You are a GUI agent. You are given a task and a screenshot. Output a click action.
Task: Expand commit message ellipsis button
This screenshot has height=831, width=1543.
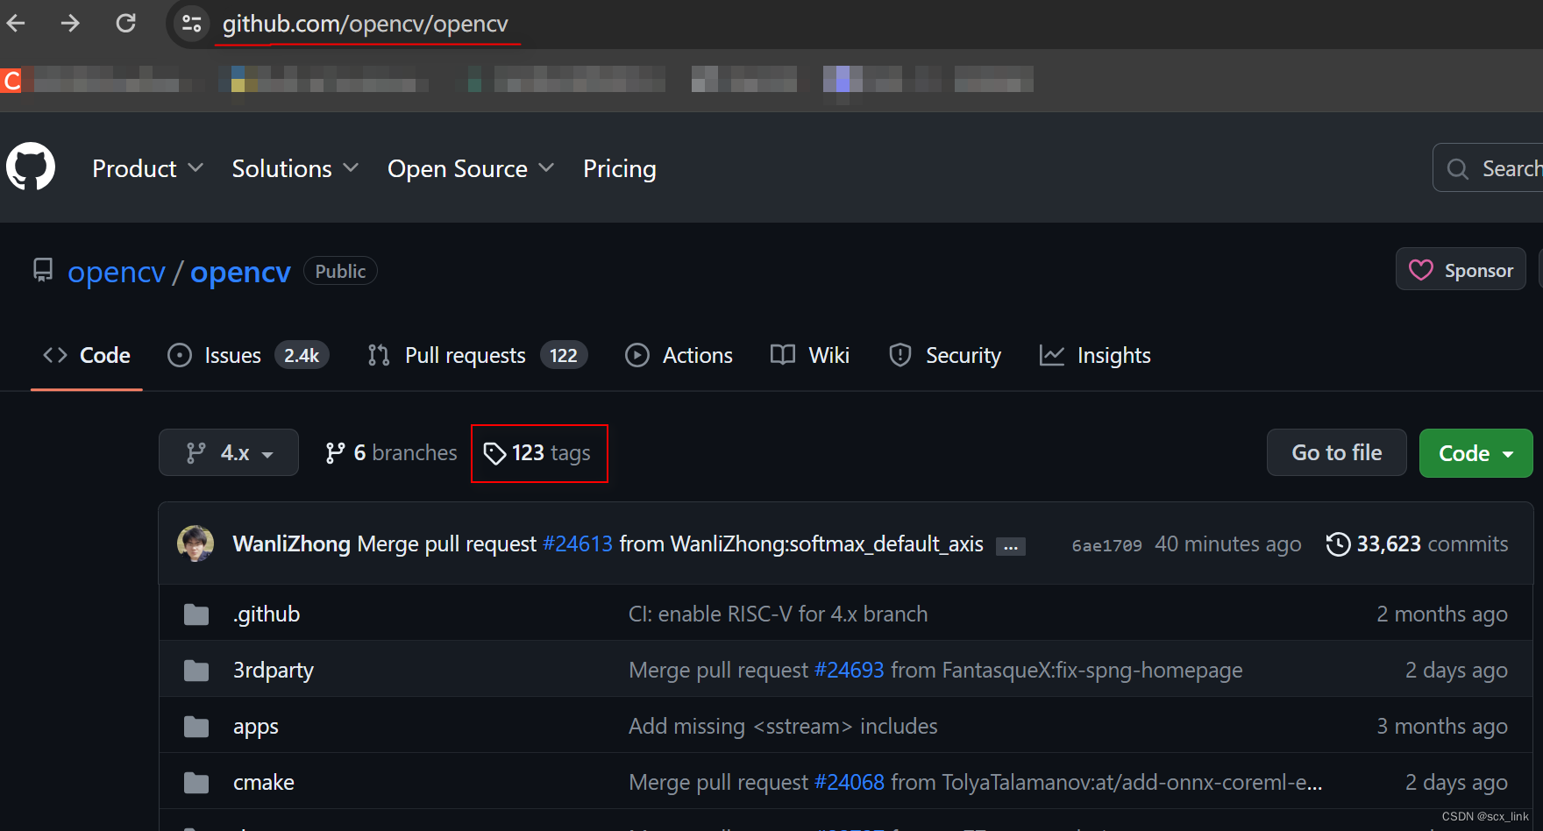point(1011,546)
